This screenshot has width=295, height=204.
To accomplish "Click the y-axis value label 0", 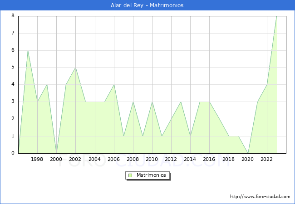I will click(x=13, y=153).
